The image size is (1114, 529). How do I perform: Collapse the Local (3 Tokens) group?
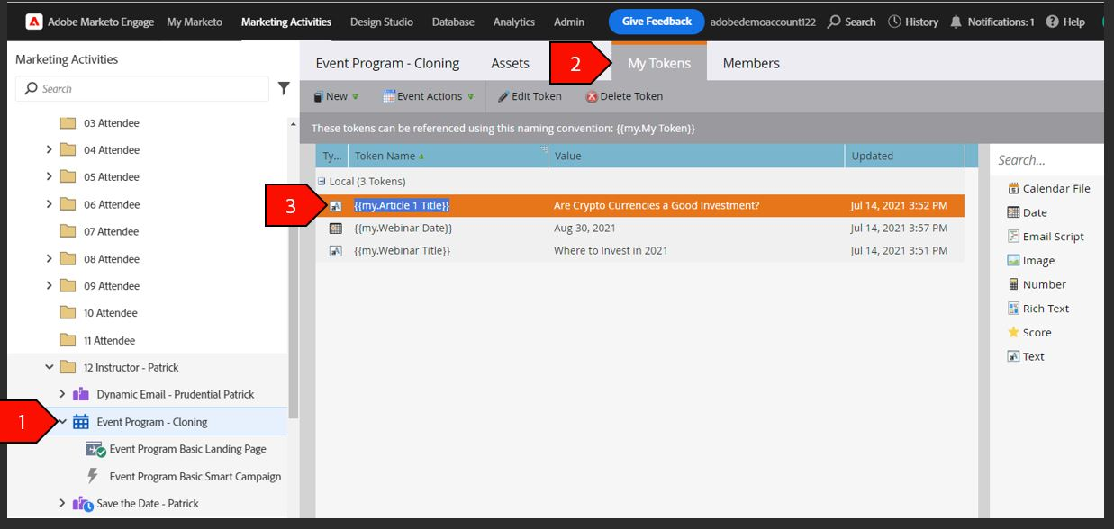pos(322,182)
